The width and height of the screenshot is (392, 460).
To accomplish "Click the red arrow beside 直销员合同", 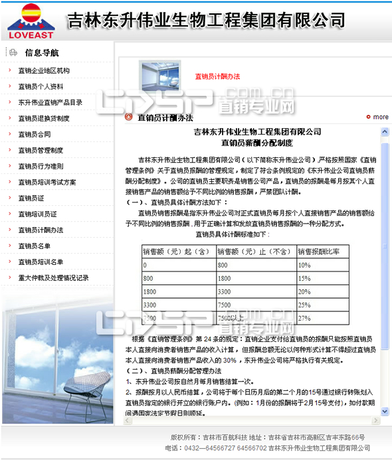I will coord(10,134).
